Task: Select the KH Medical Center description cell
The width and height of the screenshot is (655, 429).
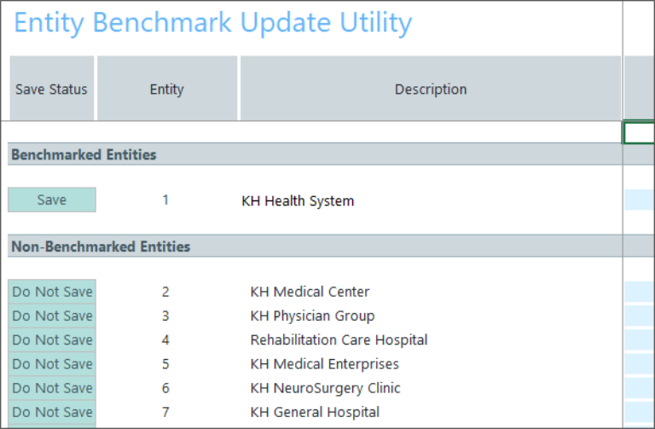Action: (x=310, y=292)
